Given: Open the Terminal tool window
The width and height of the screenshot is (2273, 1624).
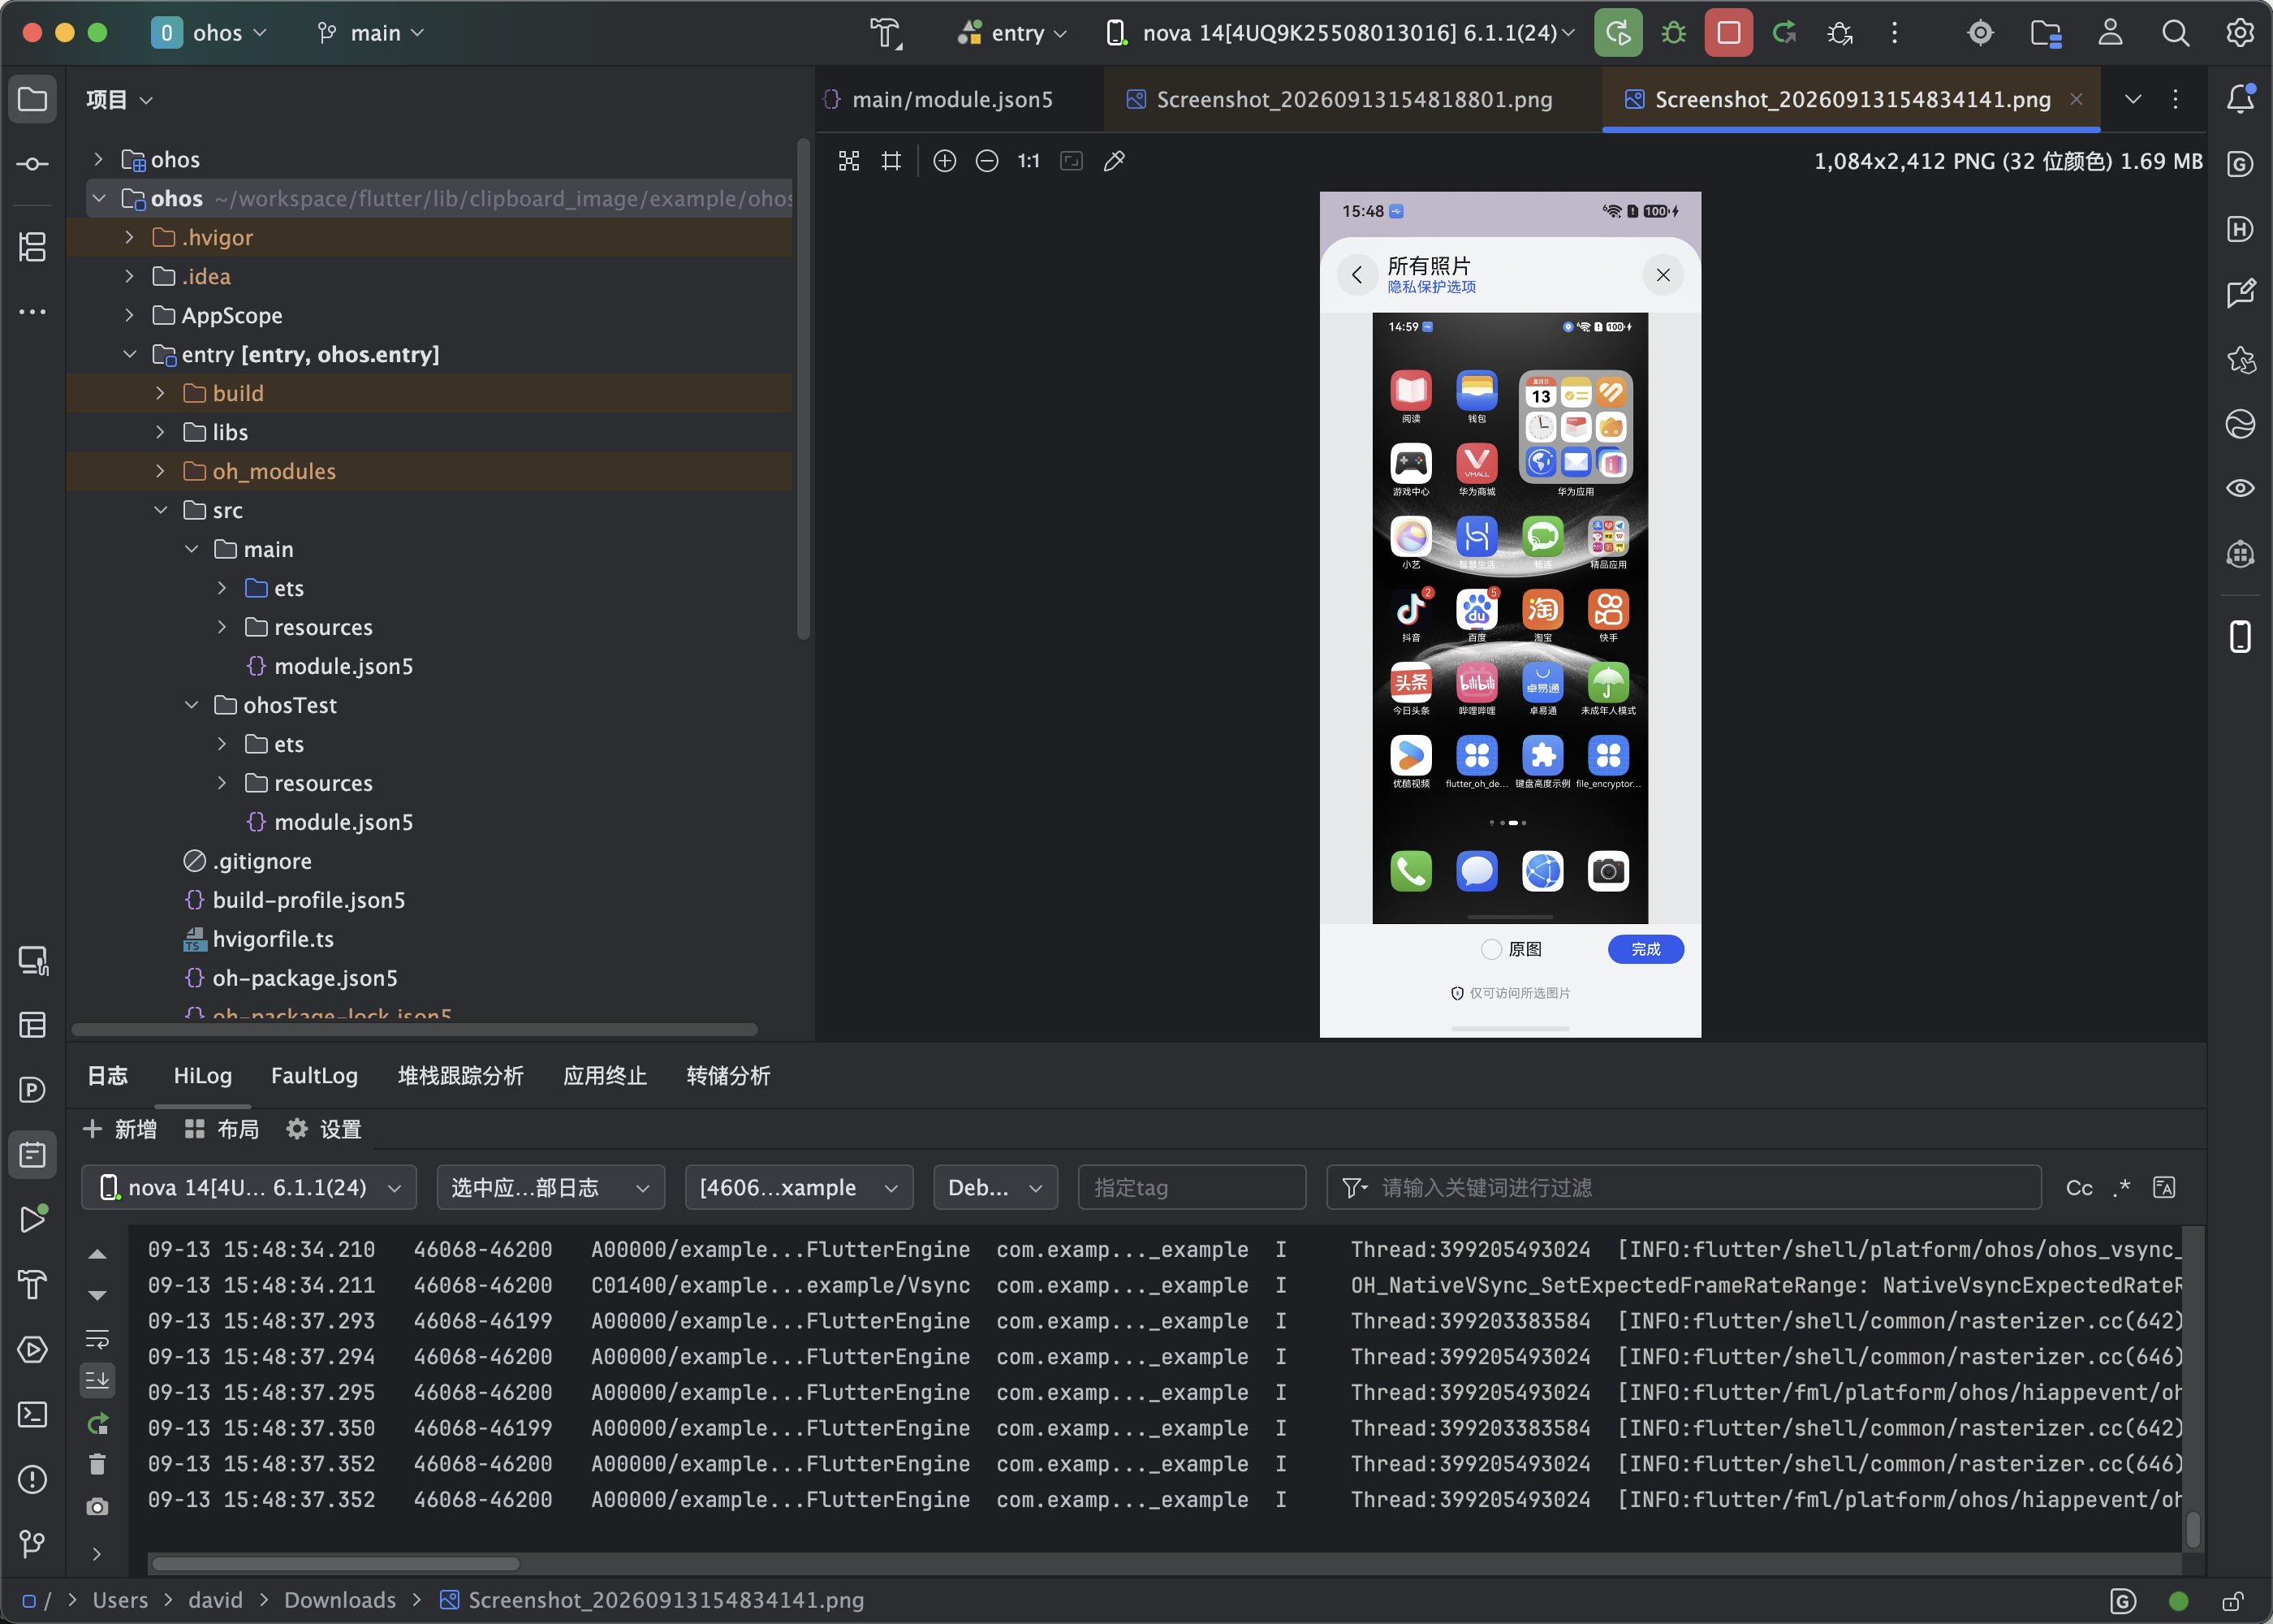Looking at the screenshot, I should (32, 1414).
